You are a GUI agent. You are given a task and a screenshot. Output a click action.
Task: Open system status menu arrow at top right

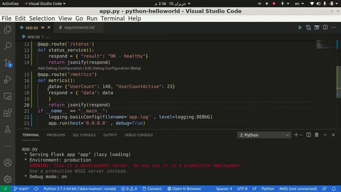[x=337, y=4]
